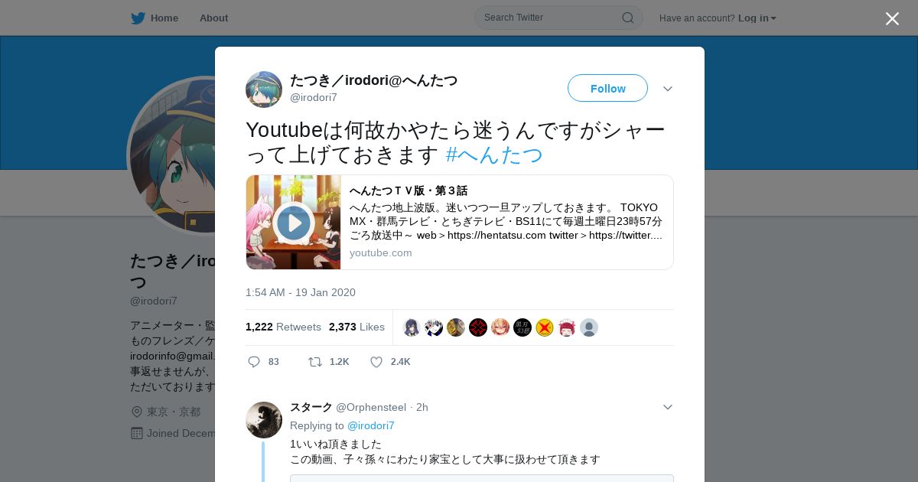Retweet using the 1.2K retweet icon
Screen dimensions: 918x482
point(314,362)
